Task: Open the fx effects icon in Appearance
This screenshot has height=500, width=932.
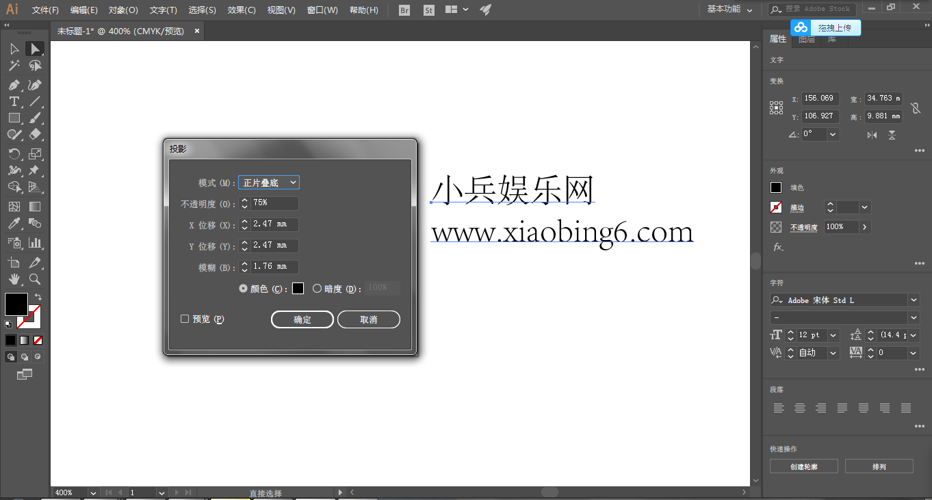Action: (x=777, y=247)
